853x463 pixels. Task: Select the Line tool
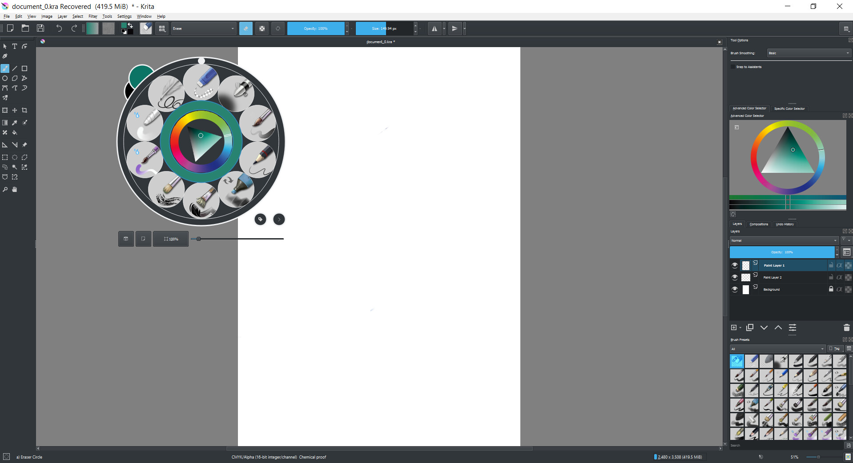pos(15,68)
